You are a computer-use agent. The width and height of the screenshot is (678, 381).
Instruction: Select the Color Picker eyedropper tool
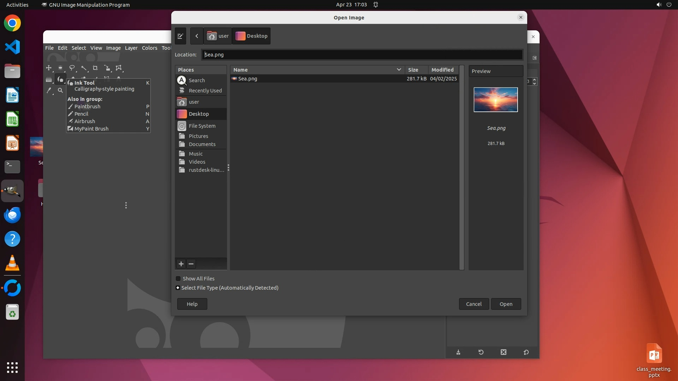pos(49,91)
